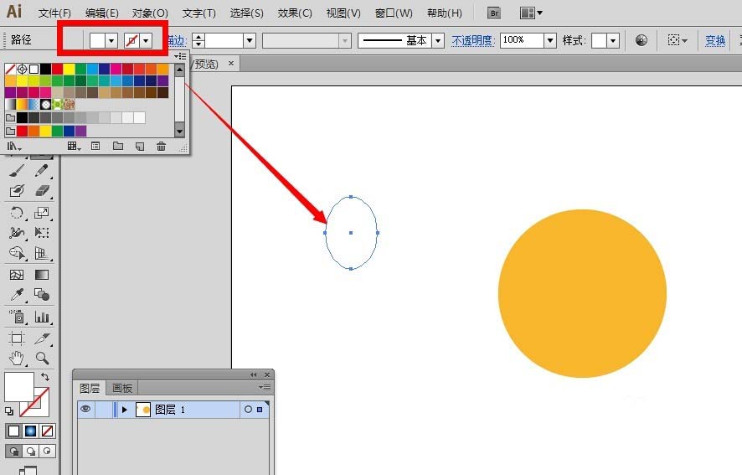Select the Hand tool
The image size is (742, 475).
17,358
